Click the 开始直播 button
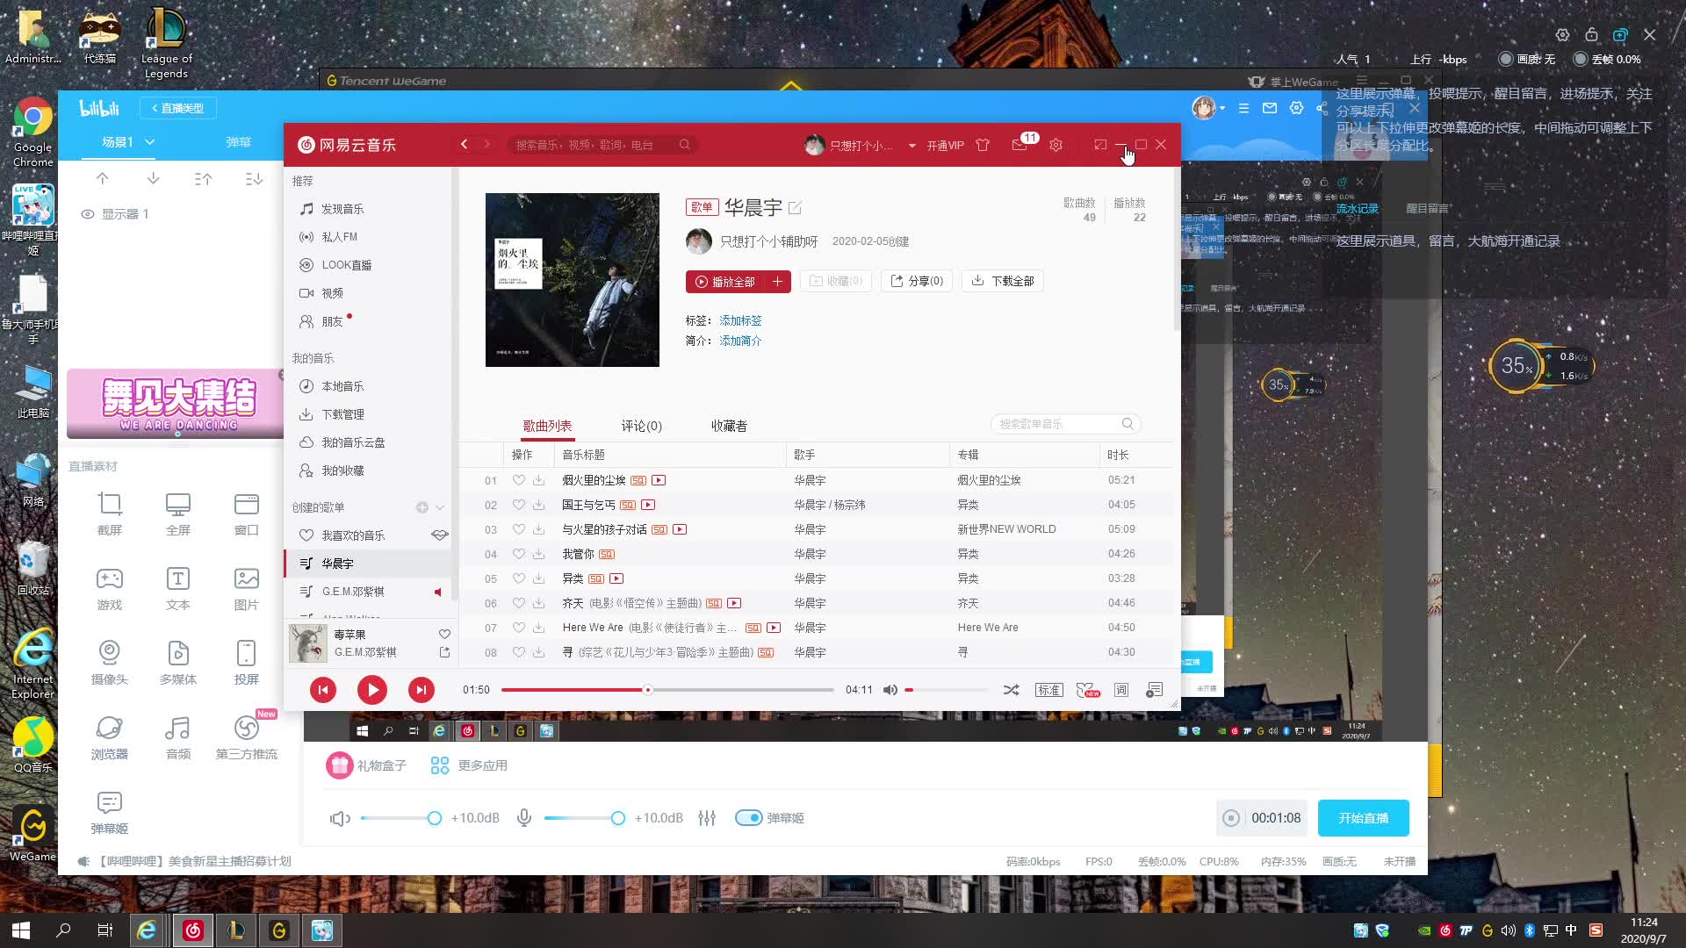 pos(1363,818)
